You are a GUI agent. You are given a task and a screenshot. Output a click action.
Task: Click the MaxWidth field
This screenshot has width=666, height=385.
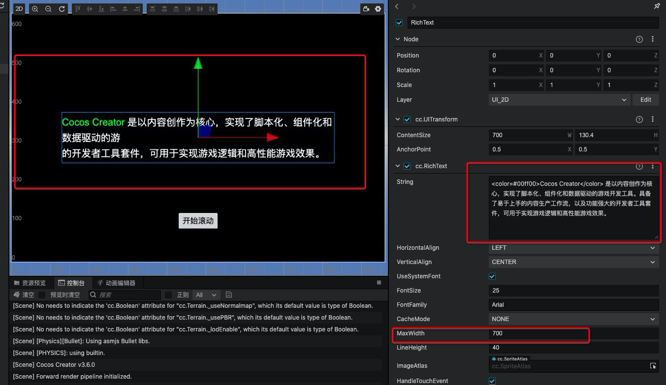pyautogui.click(x=573, y=333)
